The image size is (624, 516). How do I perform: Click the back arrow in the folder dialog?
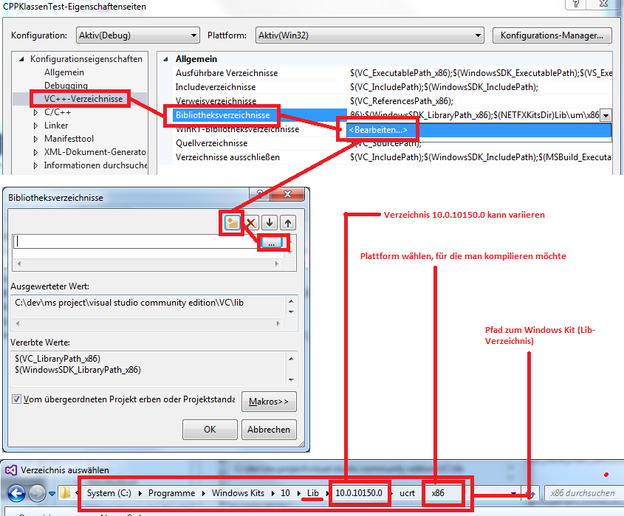pyautogui.click(x=17, y=493)
